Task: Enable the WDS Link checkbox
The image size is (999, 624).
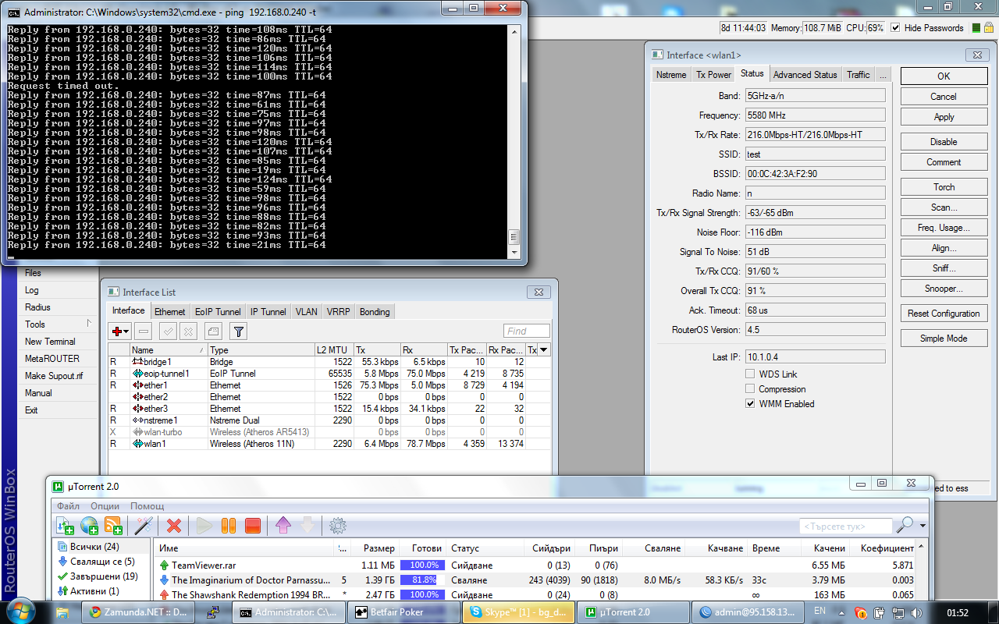Action: tap(750, 374)
